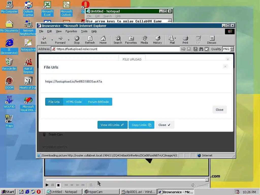
Task: Switch to clip0001.avi taskbar button
Action: click(139, 192)
